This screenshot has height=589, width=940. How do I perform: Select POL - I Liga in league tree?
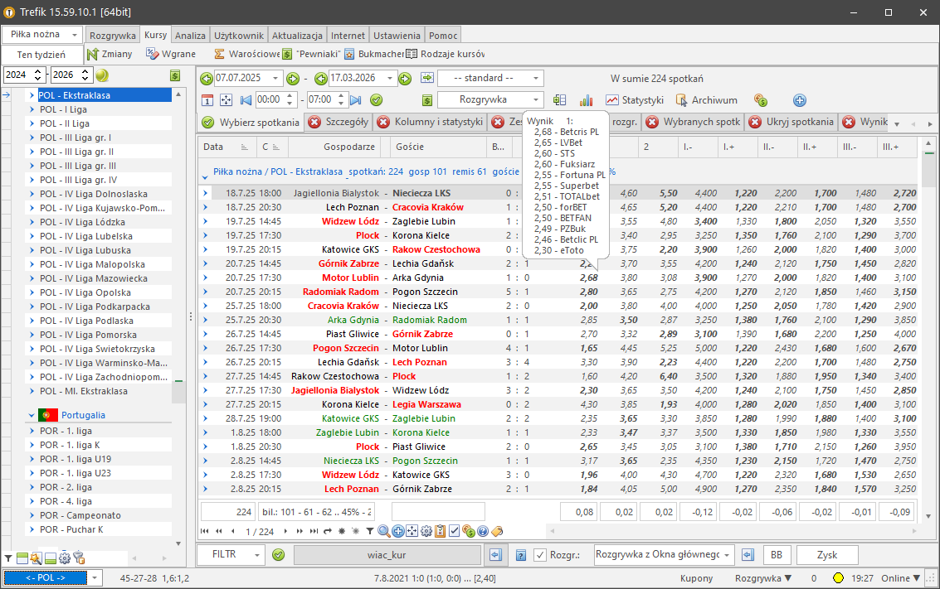63,109
